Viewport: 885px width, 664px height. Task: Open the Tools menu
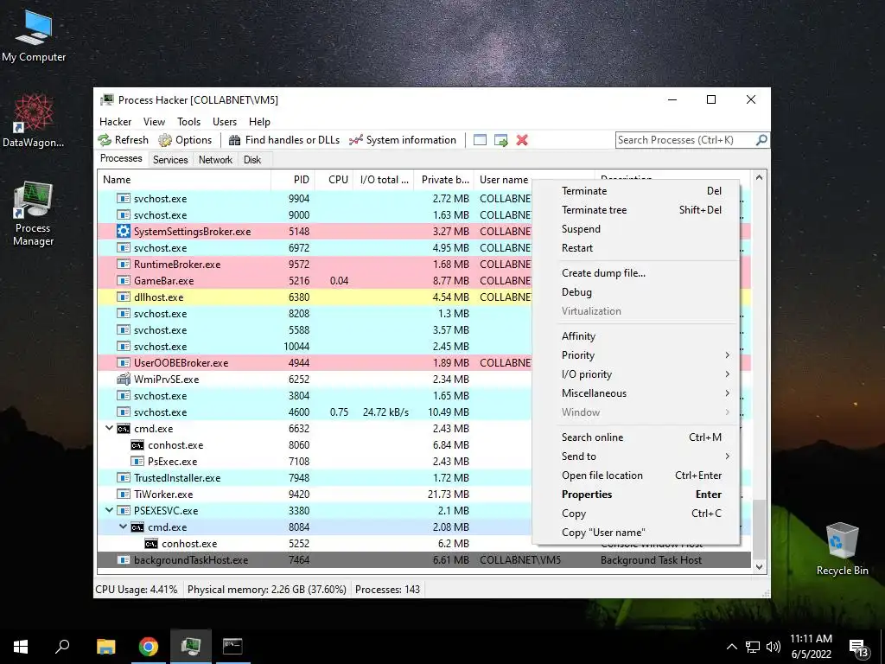(188, 121)
